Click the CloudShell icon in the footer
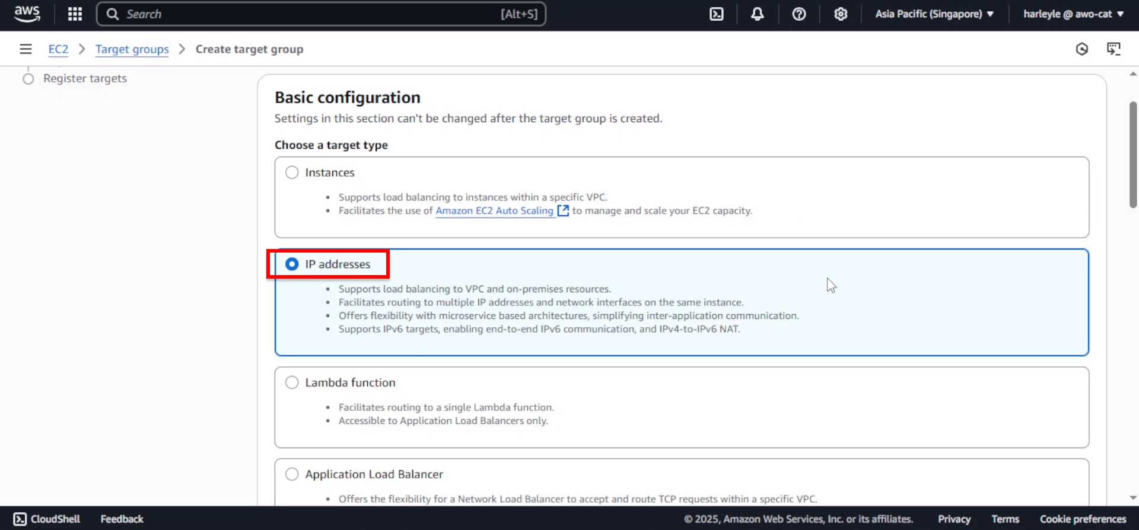This screenshot has width=1139, height=530. [20, 519]
